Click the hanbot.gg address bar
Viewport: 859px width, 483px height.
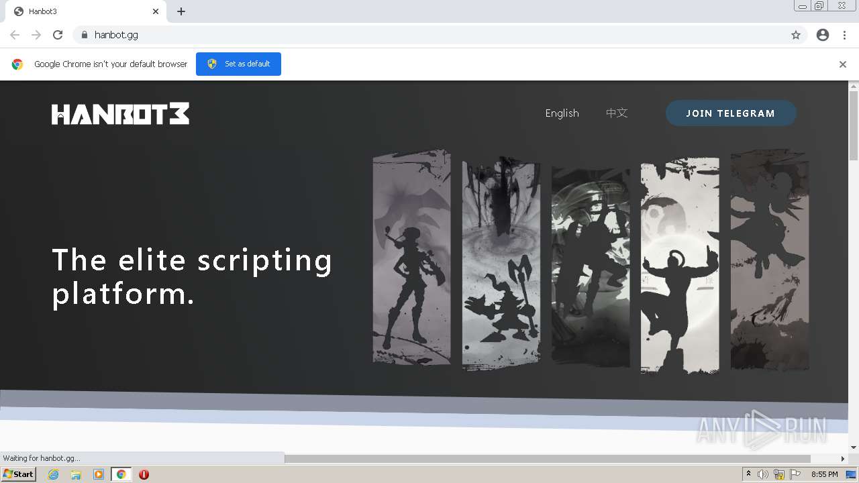click(440, 35)
